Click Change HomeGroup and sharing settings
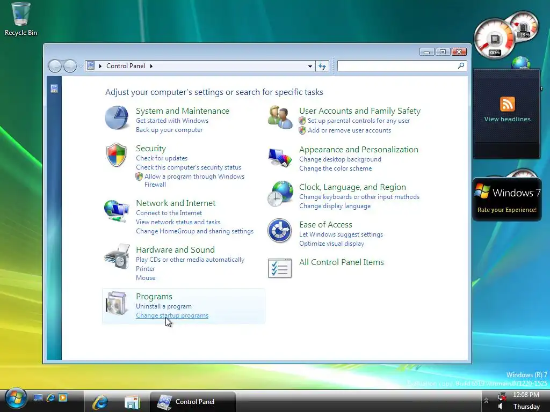The height and width of the screenshot is (412, 550). pyautogui.click(x=194, y=231)
